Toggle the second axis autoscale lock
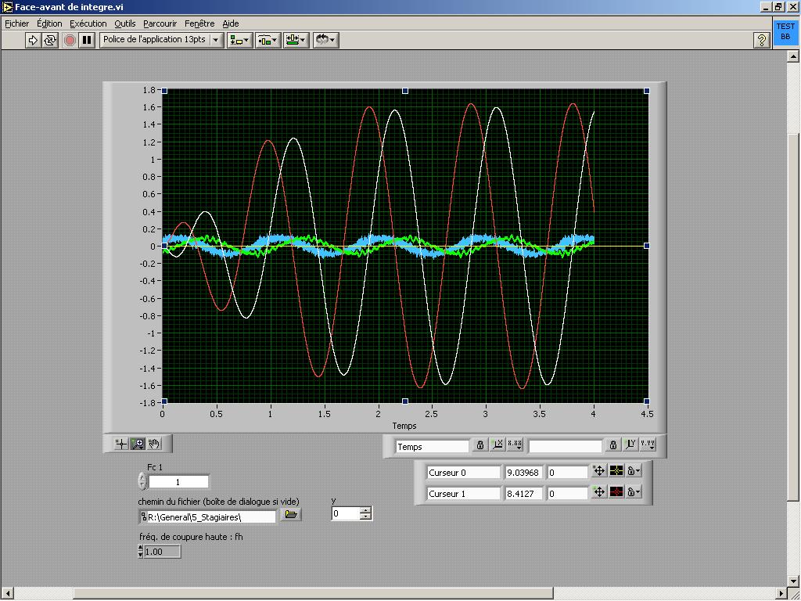The width and height of the screenshot is (801, 601). tap(613, 445)
